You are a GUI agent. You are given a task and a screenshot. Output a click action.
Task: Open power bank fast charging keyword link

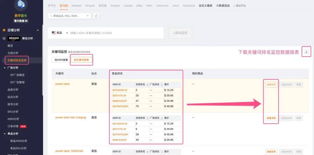(x=71, y=117)
